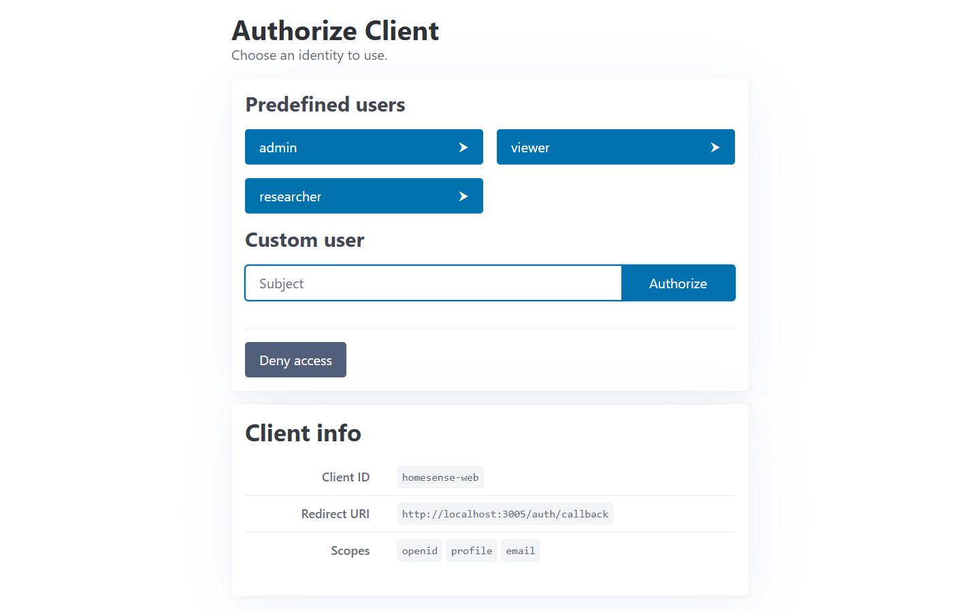This screenshot has width=980, height=612.
Task: Click the Client info heading
Action: [x=304, y=433]
